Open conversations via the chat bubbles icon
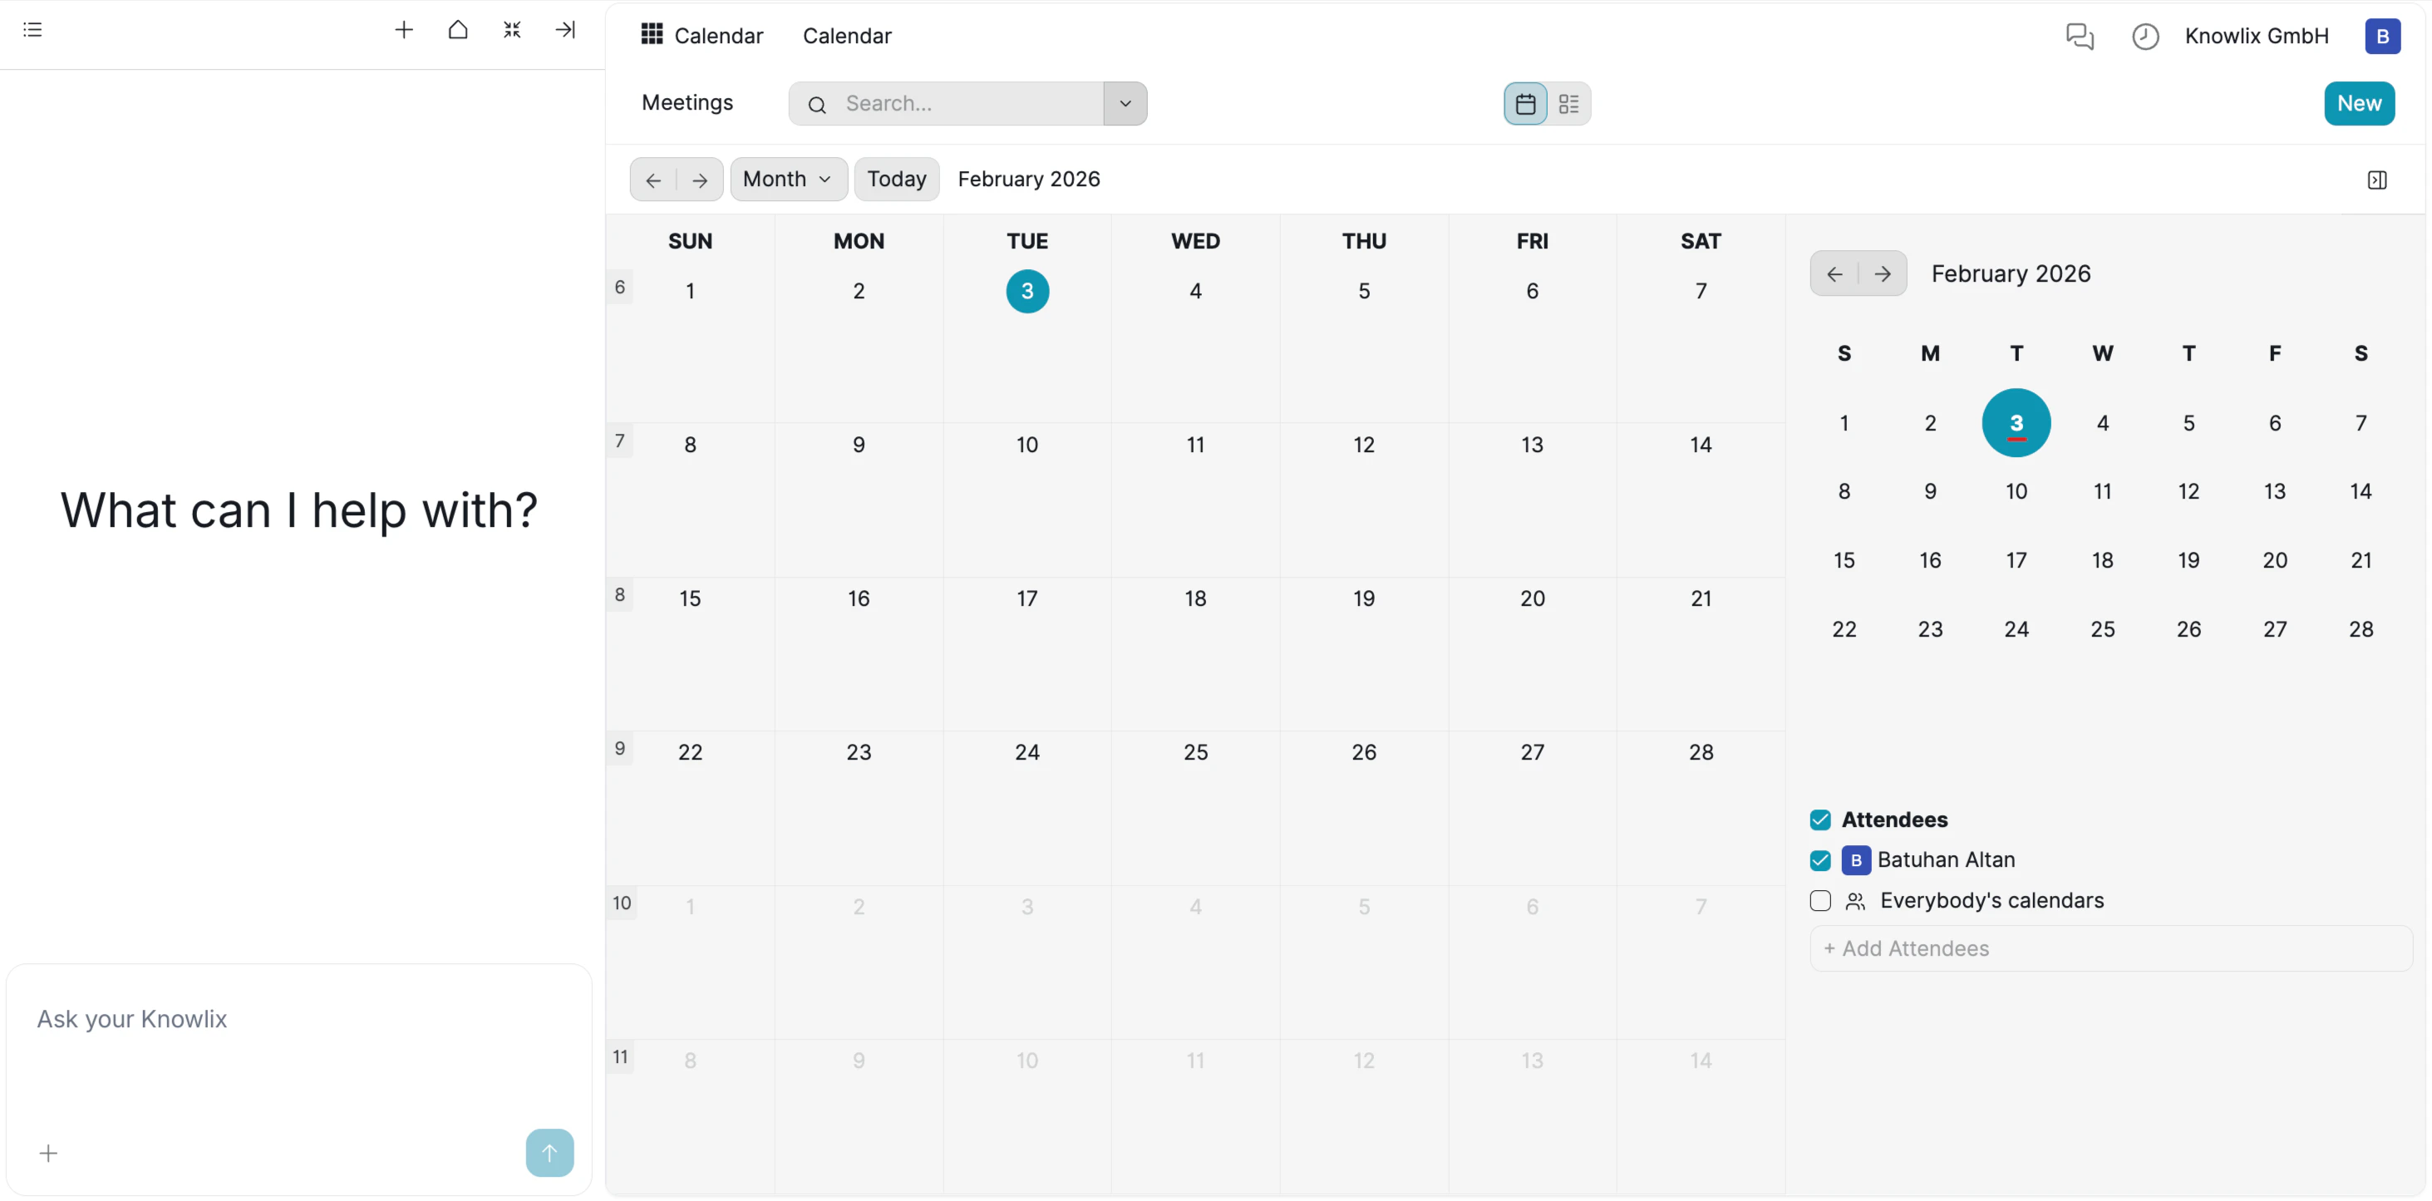The height and width of the screenshot is (1201, 2432). (x=2080, y=36)
